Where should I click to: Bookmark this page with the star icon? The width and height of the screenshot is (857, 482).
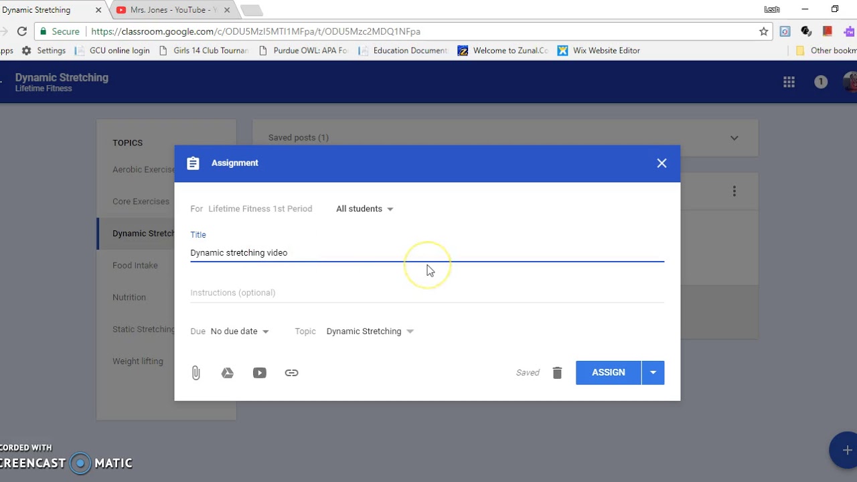[763, 31]
